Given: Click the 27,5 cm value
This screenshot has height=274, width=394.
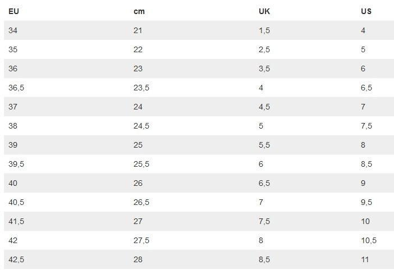Looking at the screenshot, I should 141,240.
